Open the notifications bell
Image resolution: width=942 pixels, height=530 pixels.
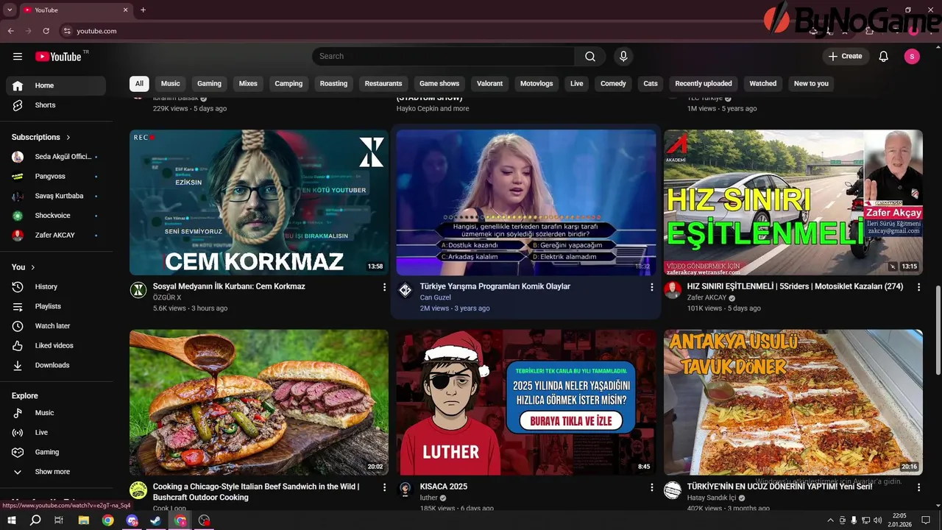coord(884,57)
